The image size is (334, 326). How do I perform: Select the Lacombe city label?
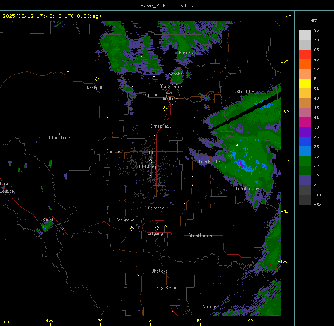(x=174, y=74)
